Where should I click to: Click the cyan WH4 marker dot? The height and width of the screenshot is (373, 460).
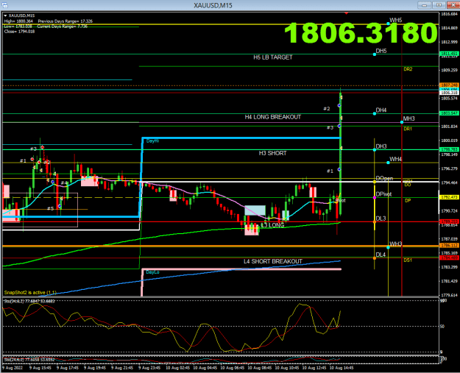(x=388, y=163)
